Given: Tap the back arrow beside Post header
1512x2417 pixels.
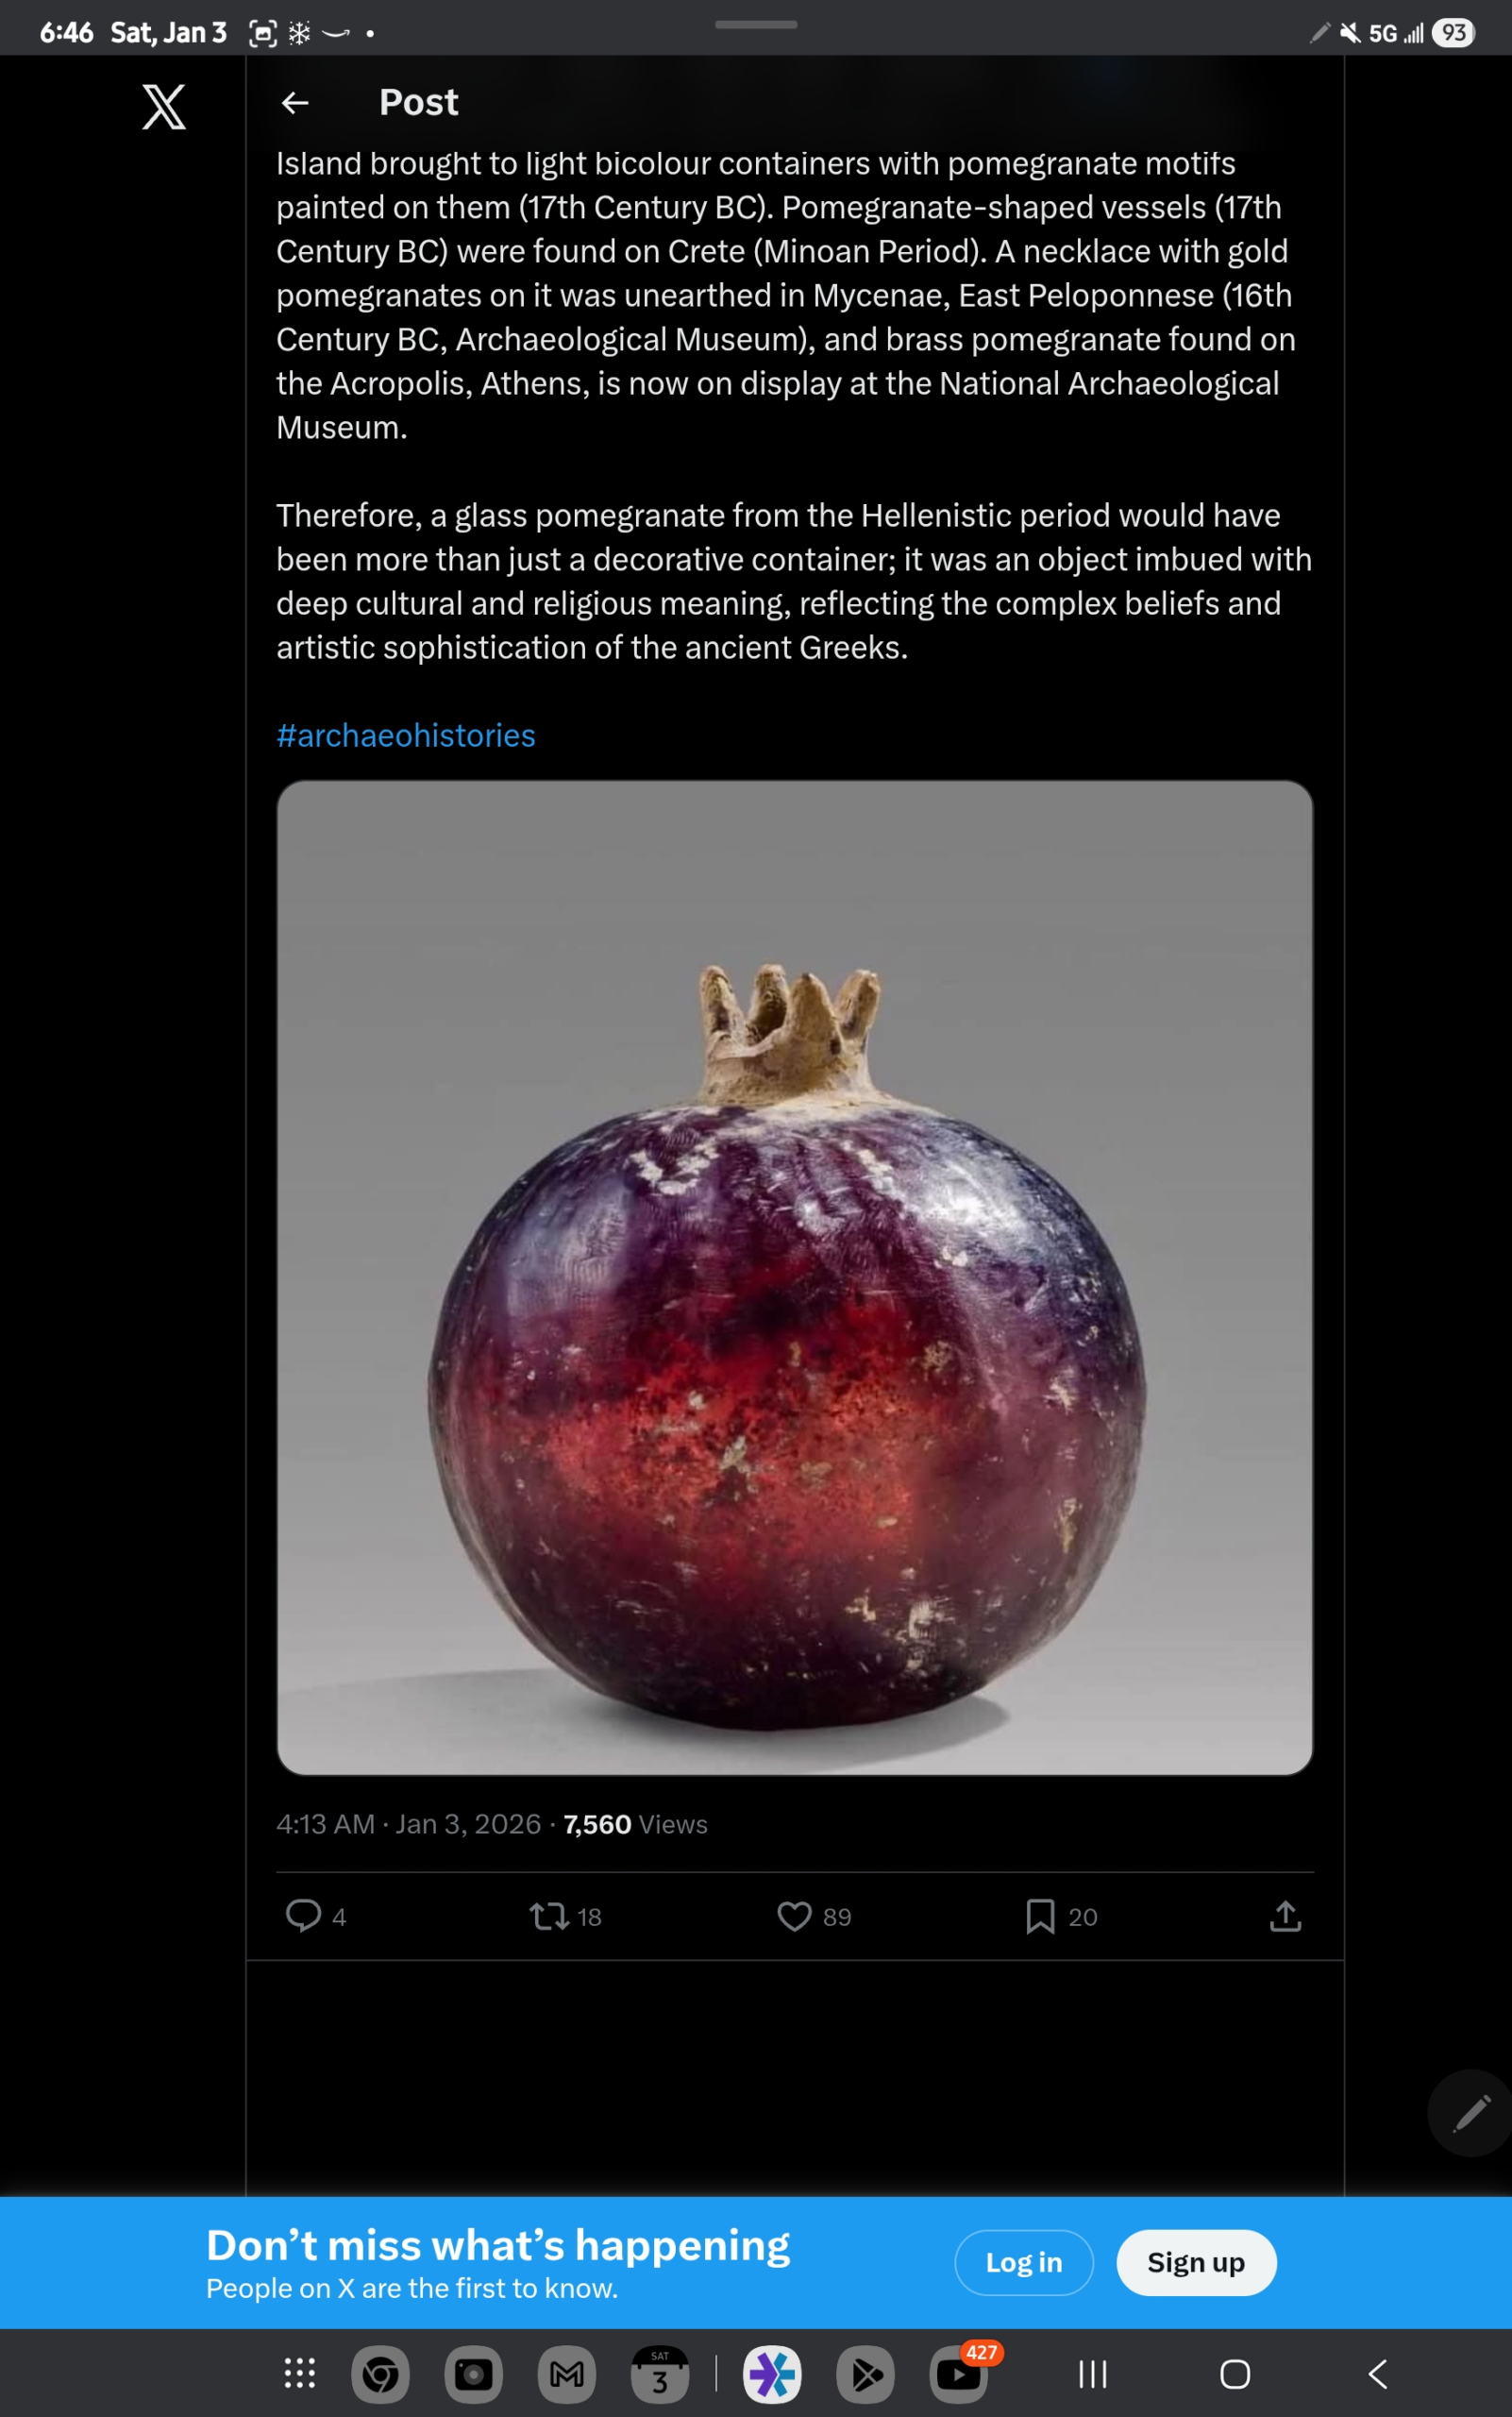Looking at the screenshot, I should point(295,103).
